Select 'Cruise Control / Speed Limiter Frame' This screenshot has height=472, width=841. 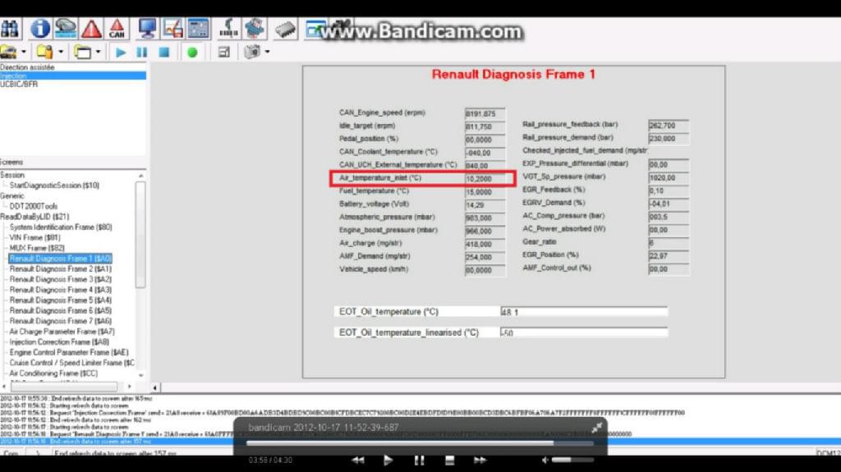(x=72, y=363)
